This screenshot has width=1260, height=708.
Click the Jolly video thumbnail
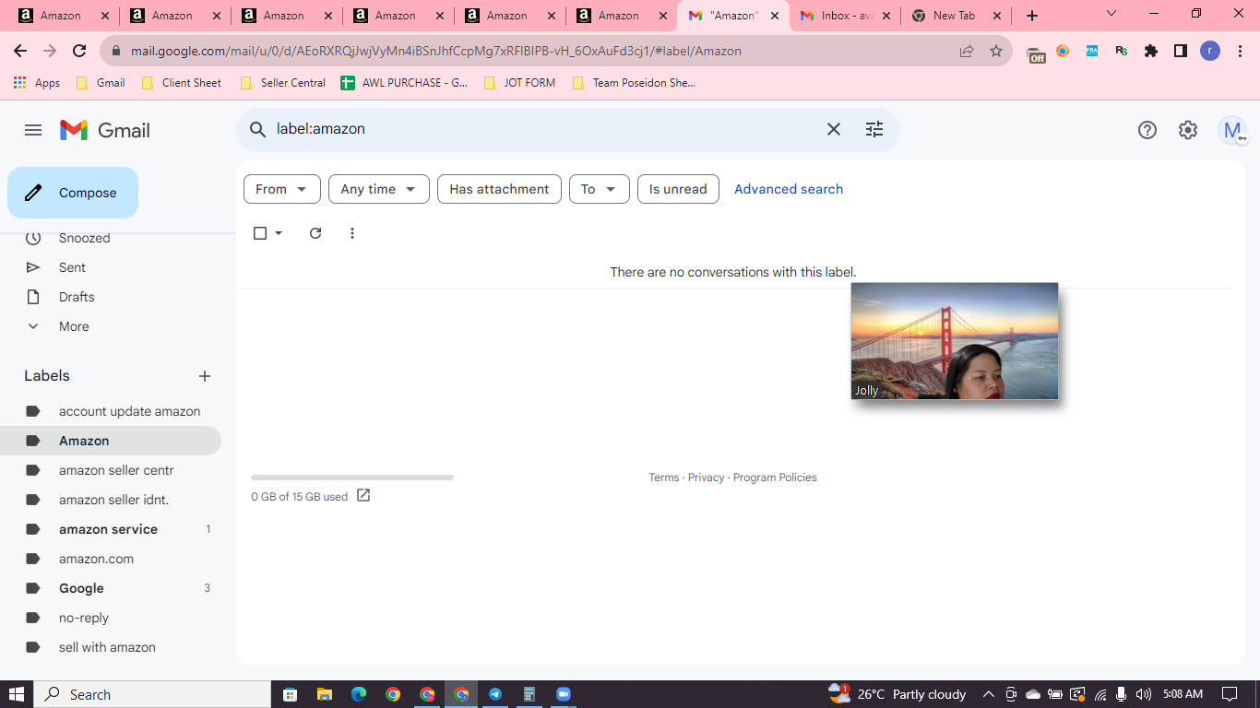pos(955,341)
